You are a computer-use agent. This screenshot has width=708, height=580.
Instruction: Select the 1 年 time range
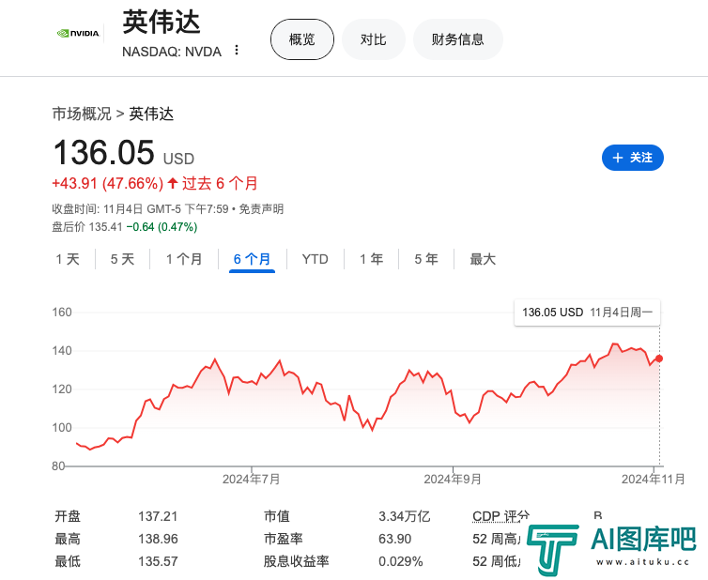372,259
